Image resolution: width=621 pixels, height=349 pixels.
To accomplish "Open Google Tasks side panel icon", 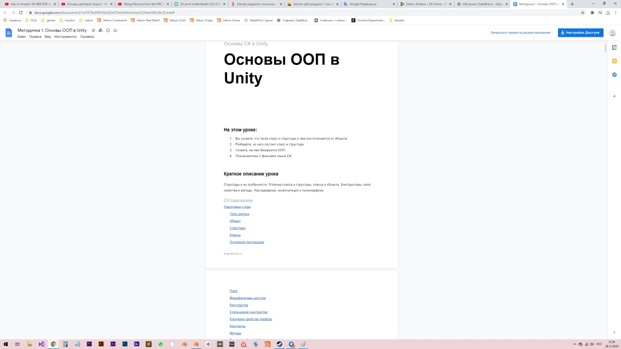I will (614, 75).
